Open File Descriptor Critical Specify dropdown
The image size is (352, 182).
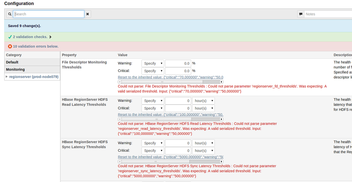pyautogui.click(x=153, y=71)
